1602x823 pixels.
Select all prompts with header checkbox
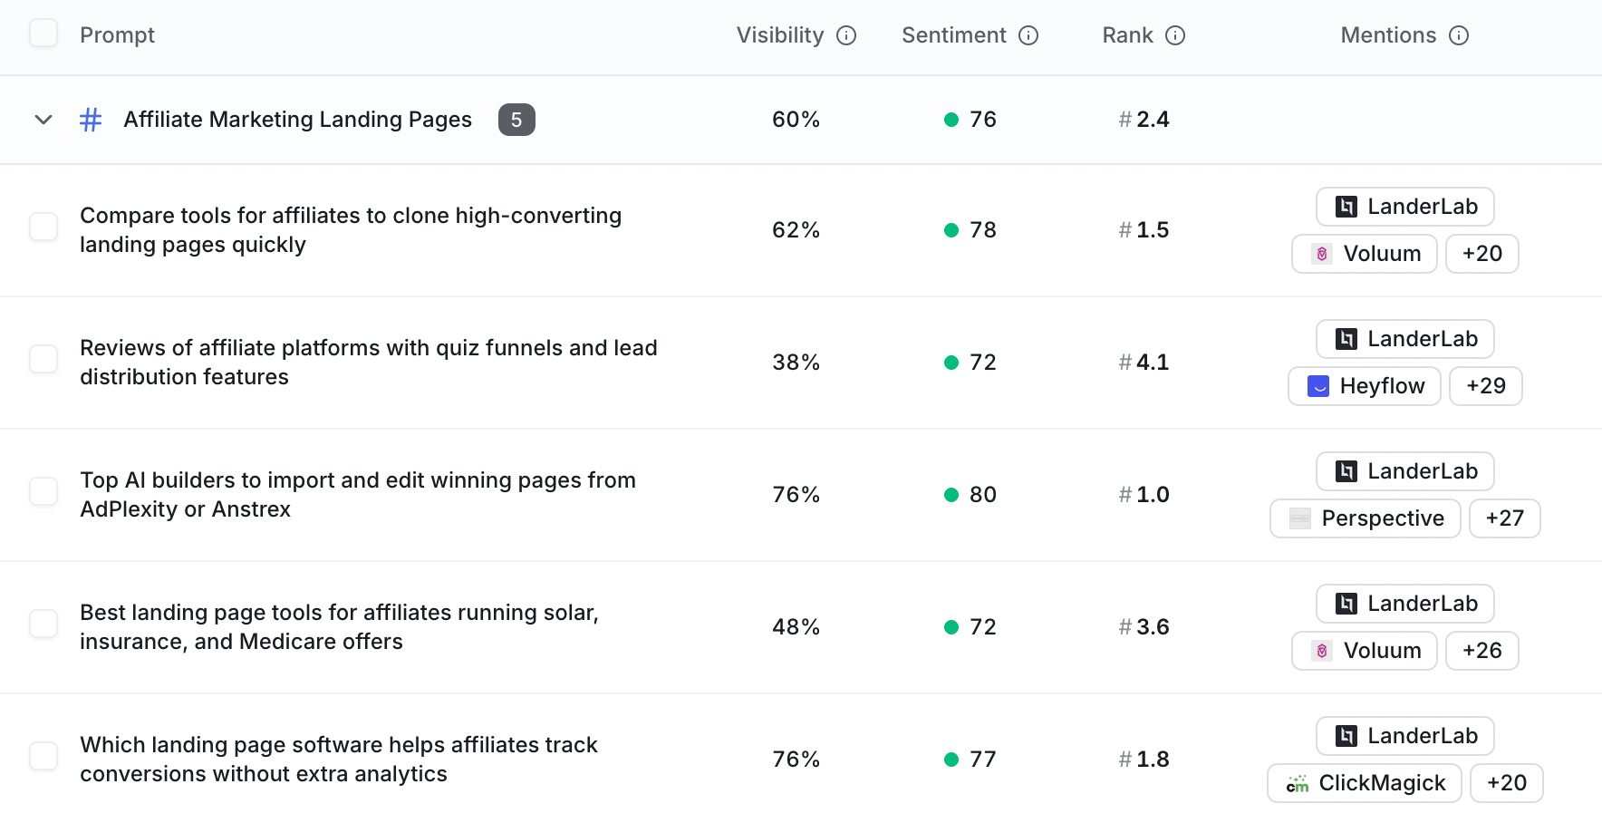(x=43, y=34)
